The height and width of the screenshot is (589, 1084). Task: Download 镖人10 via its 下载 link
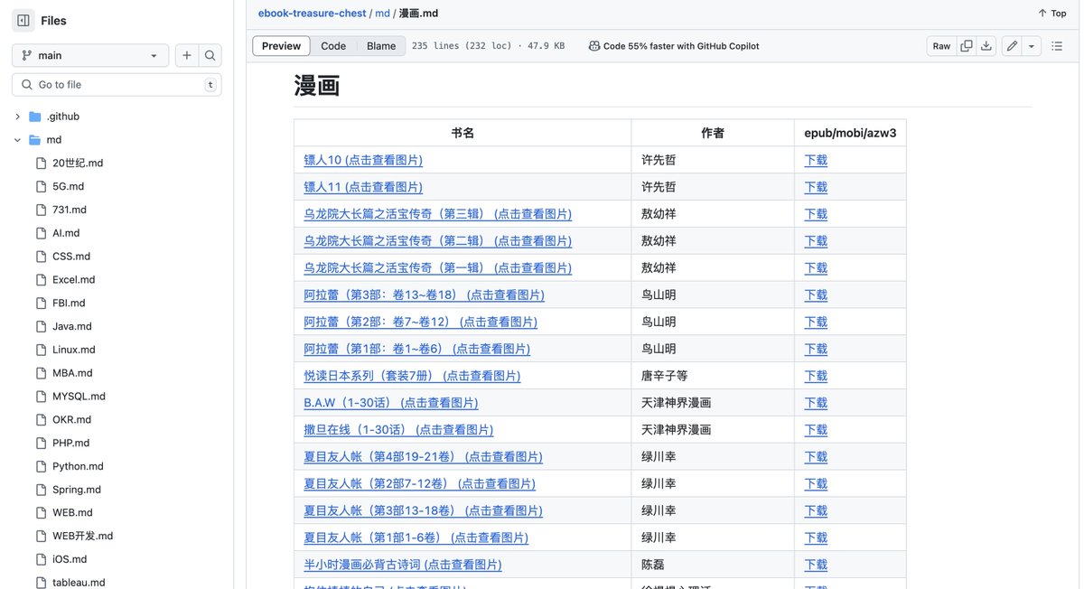point(815,159)
